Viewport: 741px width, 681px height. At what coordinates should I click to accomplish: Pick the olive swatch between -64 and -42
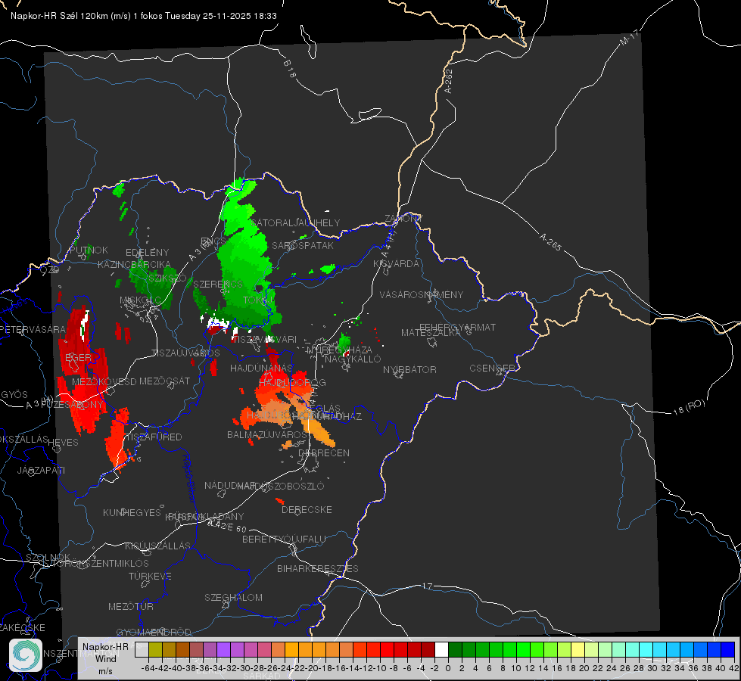(x=155, y=650)
